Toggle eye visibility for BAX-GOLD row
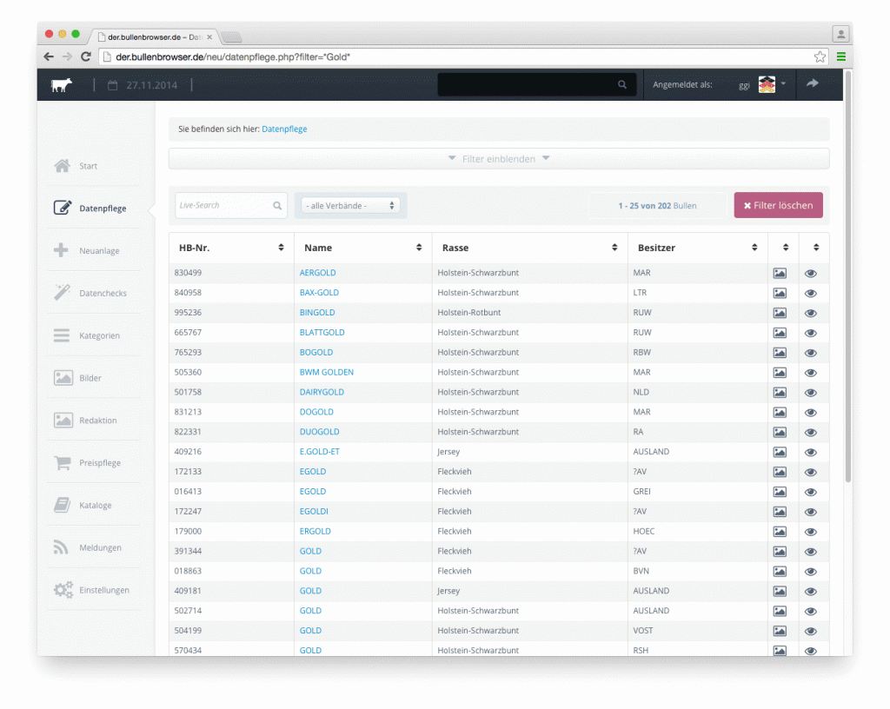Screen dimensions: 890x709 [811, 293]
